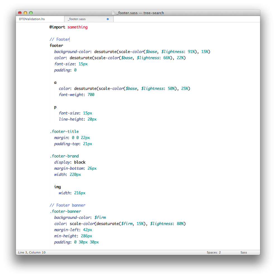This screenshot has height=277, width=276.
Task: Close the window with the red button
Action: coord(20,13)
